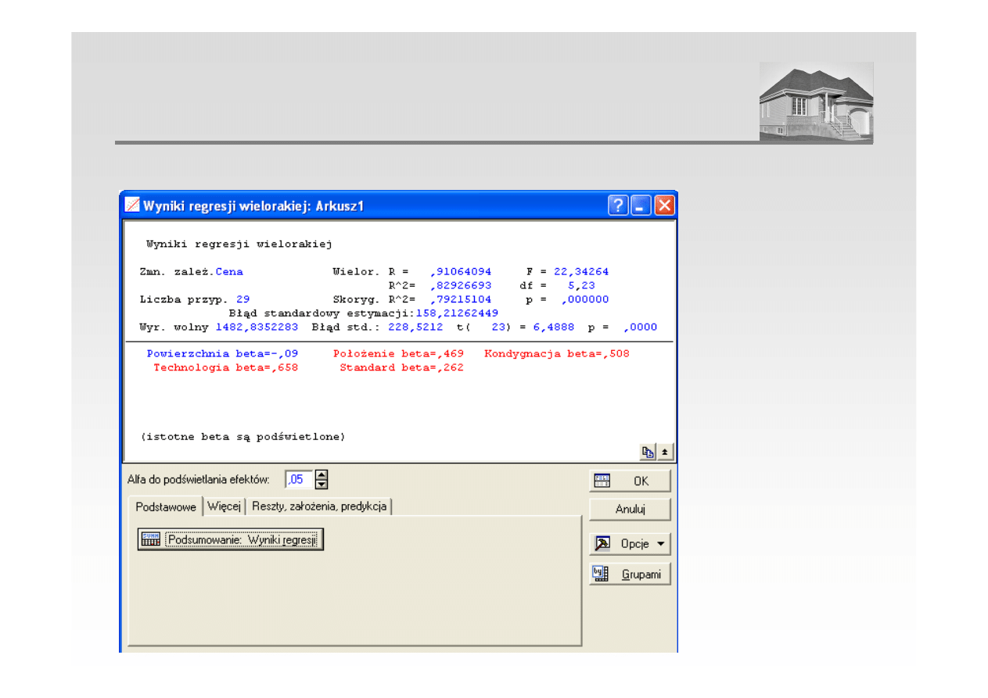Switch to the Podstawowe tab

[x=165, y=506]
